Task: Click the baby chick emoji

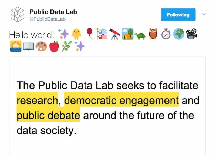Action: point(76,34)
